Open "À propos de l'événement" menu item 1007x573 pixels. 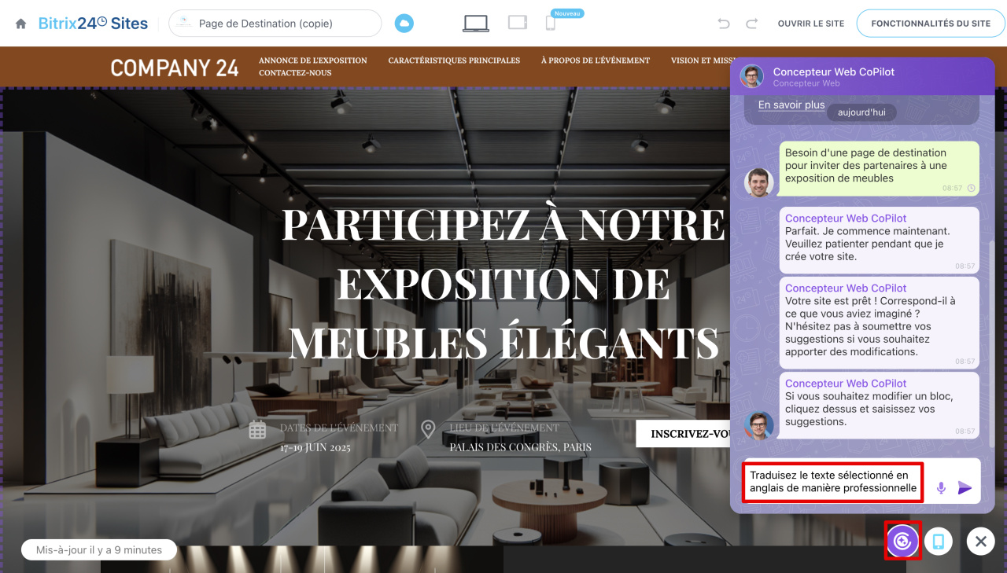click(x=596, y=61)
